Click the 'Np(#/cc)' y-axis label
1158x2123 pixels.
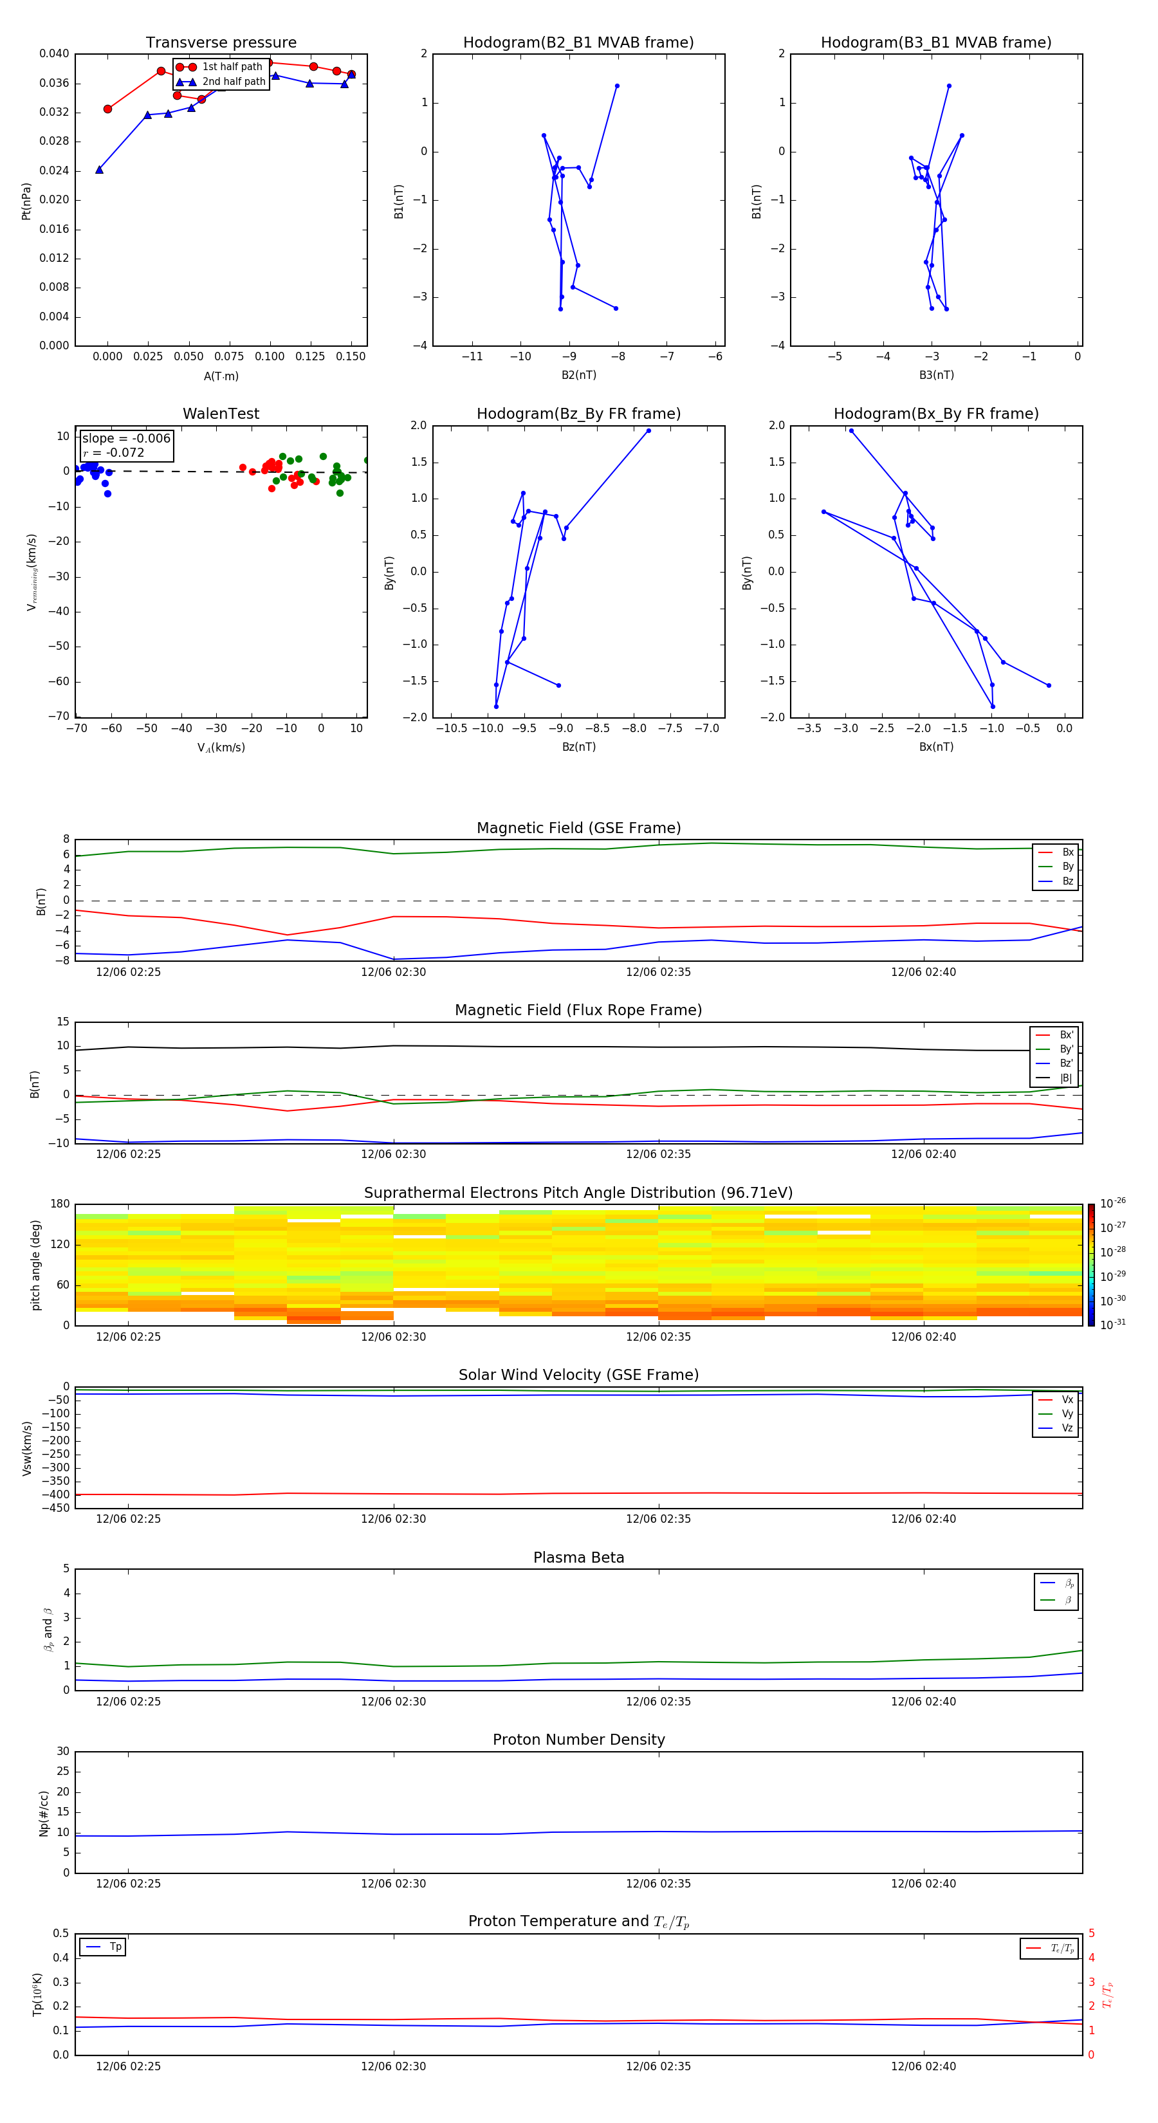(x=44, y=1813)
